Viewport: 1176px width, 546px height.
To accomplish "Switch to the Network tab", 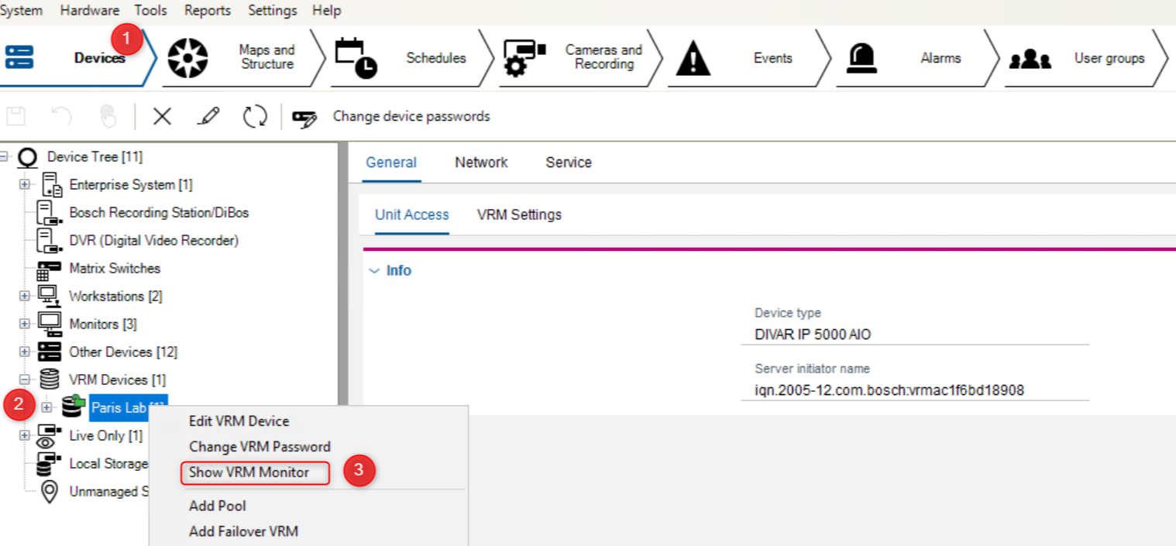I will click(x=481, y=163).
